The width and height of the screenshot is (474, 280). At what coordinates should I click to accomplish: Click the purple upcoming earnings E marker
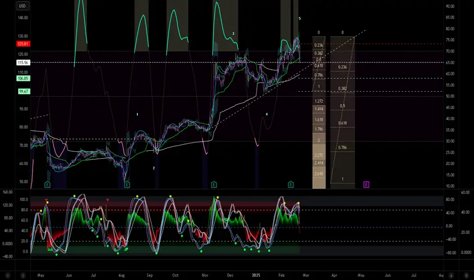pos(366,184)
